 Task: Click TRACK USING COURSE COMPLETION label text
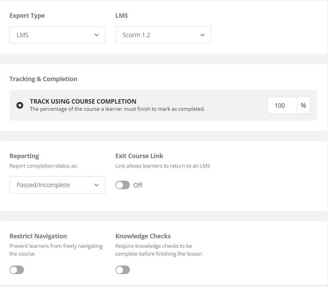point(83,102)
